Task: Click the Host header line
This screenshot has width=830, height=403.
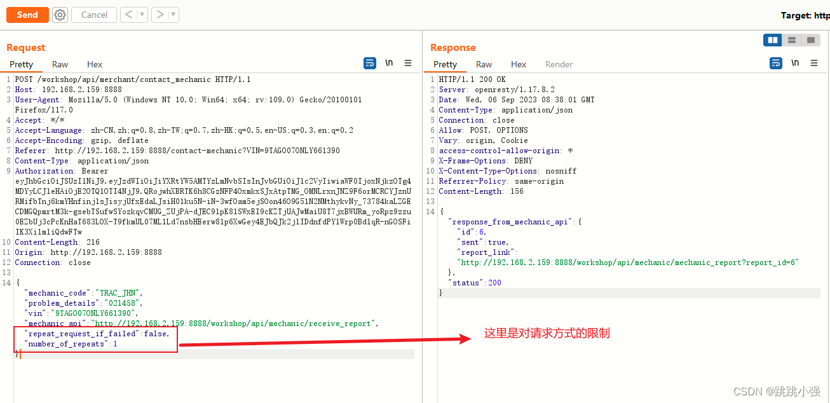Action: click(69, 90)
